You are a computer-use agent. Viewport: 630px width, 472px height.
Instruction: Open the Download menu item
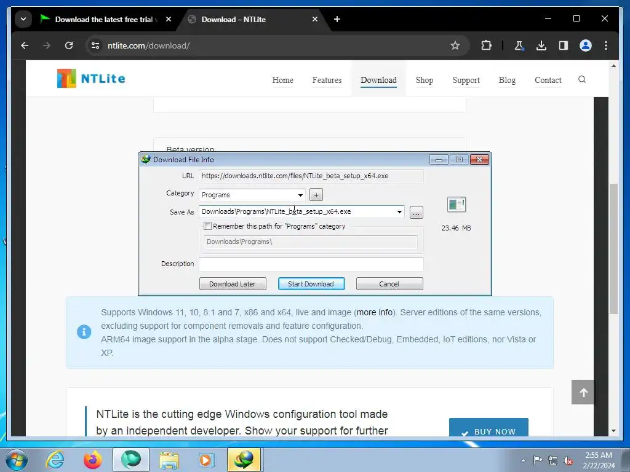point(378,81)
